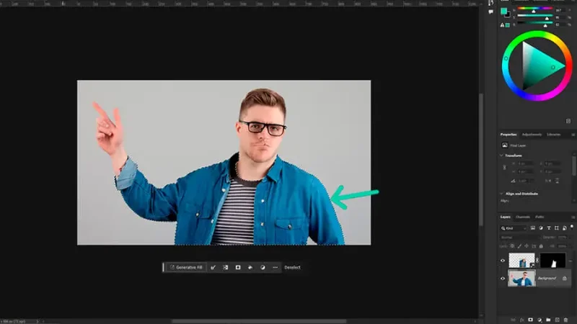Click the brightness slider in Color panel
577x324 pixels.
(x=534, y=23)
